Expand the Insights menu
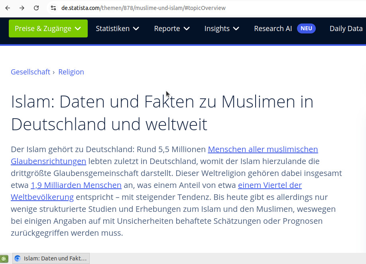The height and width of the screenshot is (264, 366). click(x=222, y=28)
